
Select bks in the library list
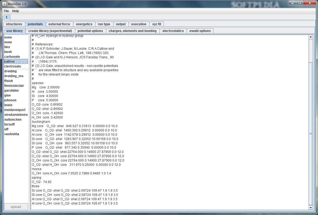tap(16, 47)
